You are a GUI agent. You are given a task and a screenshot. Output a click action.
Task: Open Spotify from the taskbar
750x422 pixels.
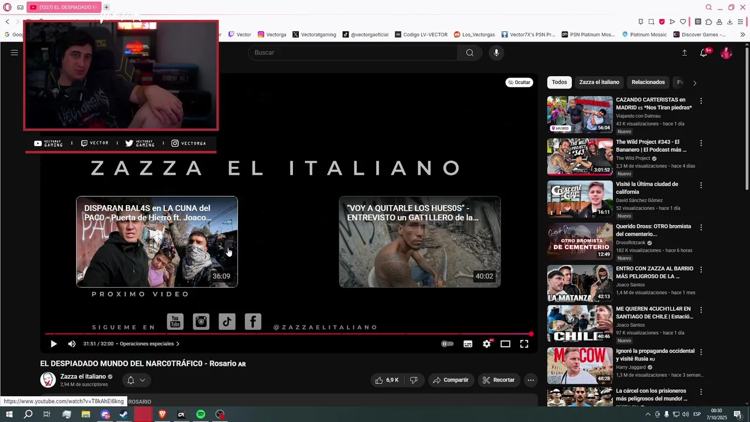(x=200, y=414)
